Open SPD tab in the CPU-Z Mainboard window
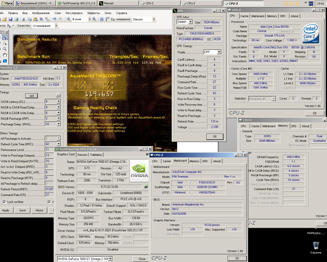Image resolution: width=327 pixels, height=262 pixels. point(205,161)
